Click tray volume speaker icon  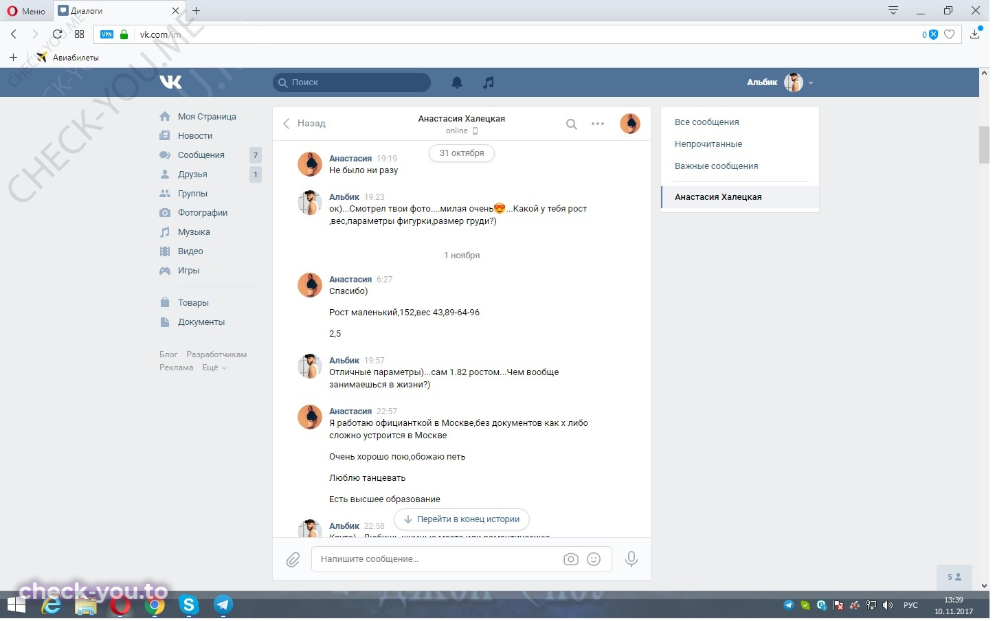[888, 606]
